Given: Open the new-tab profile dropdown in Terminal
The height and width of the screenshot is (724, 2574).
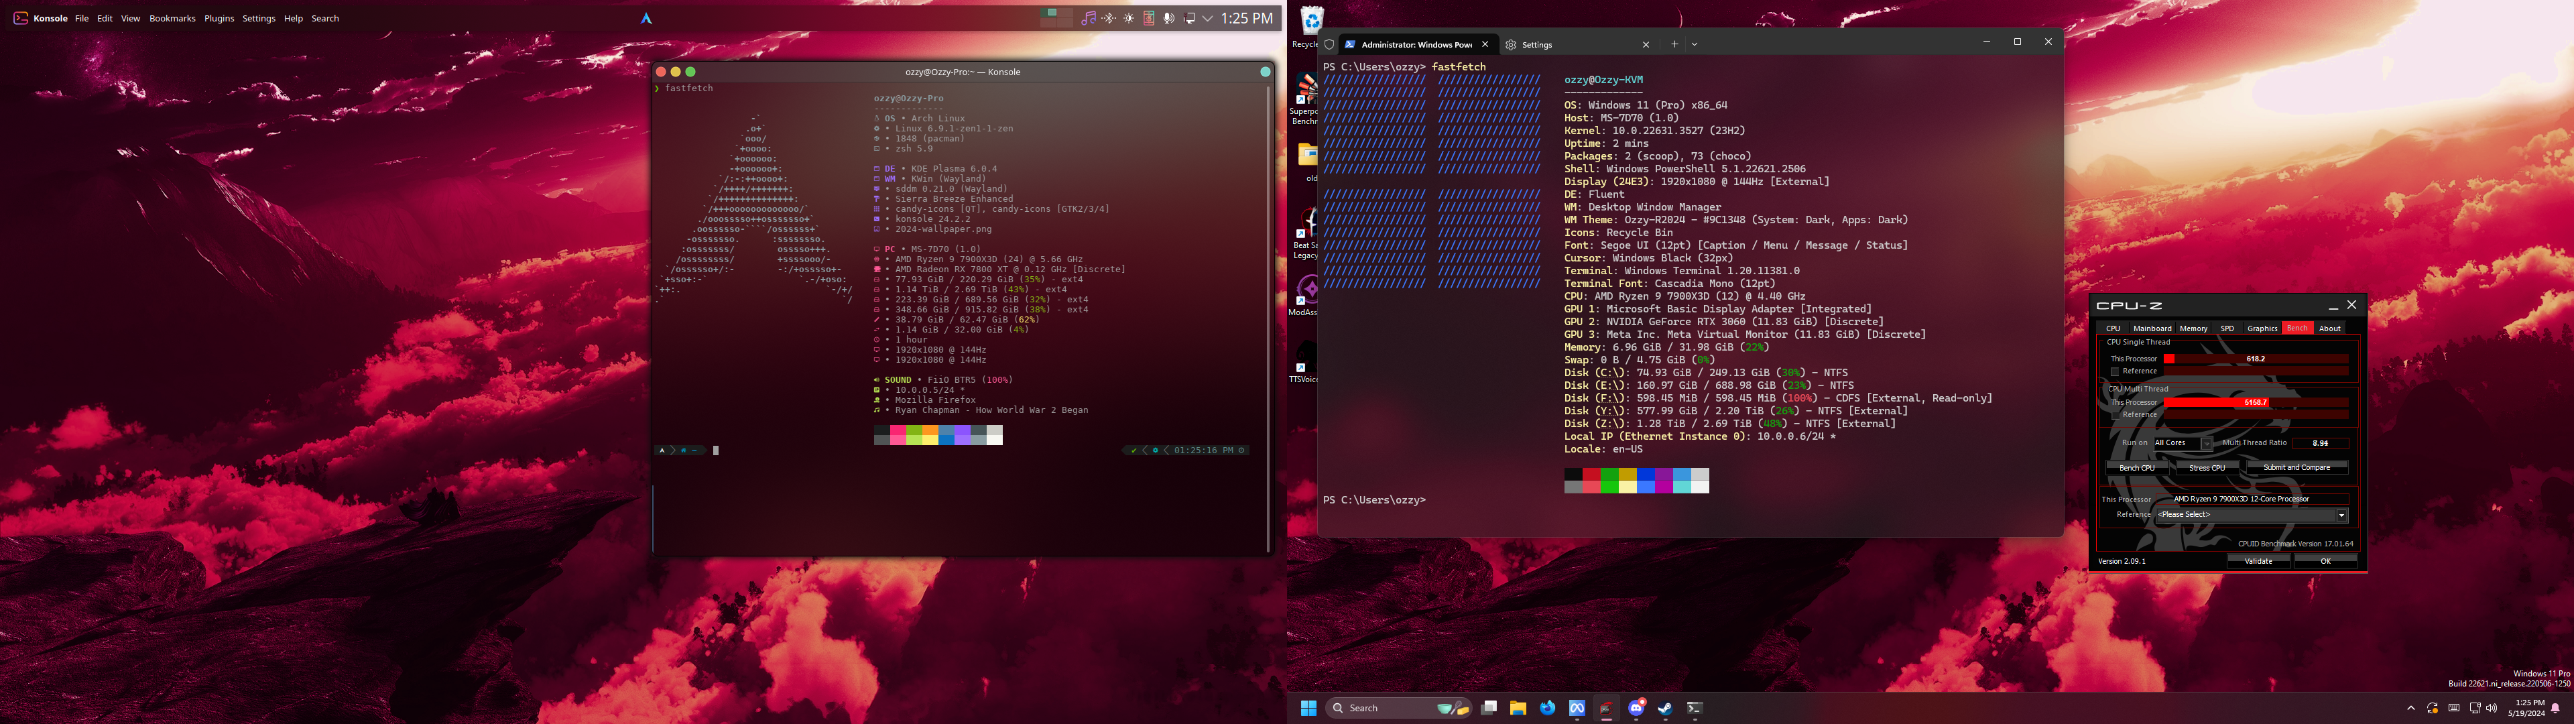Looking at the screenshot, I should click(x=1695, y=44).
